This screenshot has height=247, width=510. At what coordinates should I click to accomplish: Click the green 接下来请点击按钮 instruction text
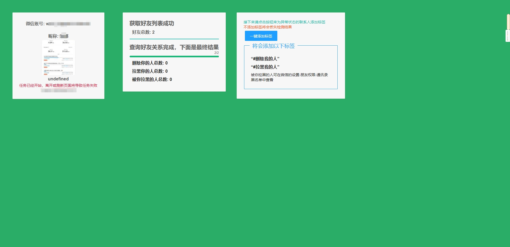(x=284, y=22)
